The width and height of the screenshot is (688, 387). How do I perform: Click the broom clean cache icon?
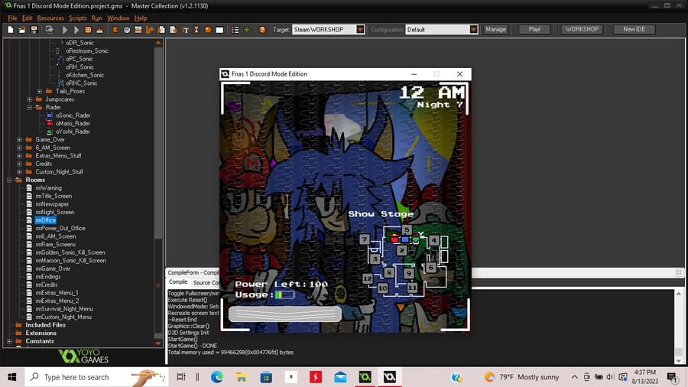(99, 30)
